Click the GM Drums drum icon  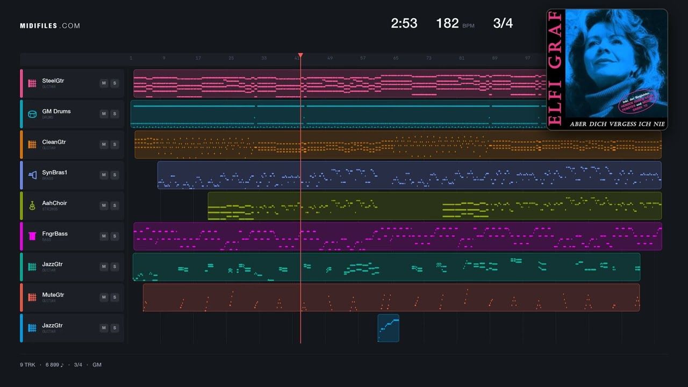pyautogui.click(x=32, y=114)
